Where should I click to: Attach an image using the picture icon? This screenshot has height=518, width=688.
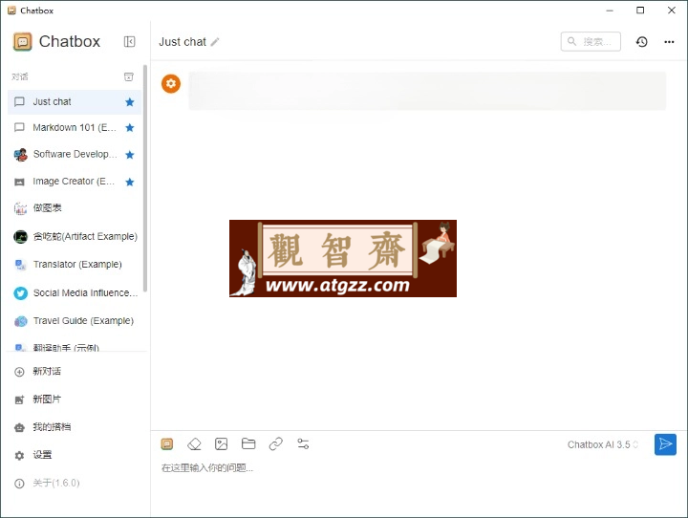point(221,444)
